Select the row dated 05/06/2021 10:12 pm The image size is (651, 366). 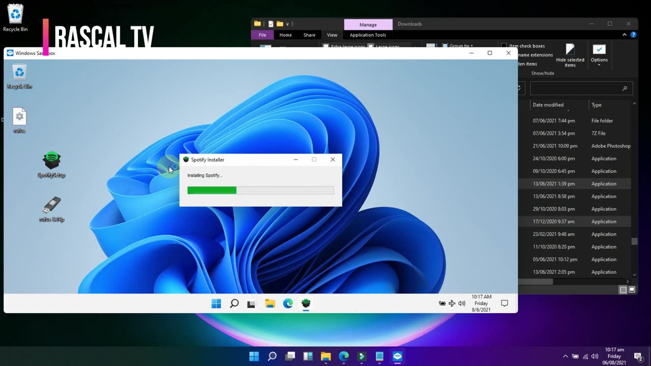pos(575,259)
